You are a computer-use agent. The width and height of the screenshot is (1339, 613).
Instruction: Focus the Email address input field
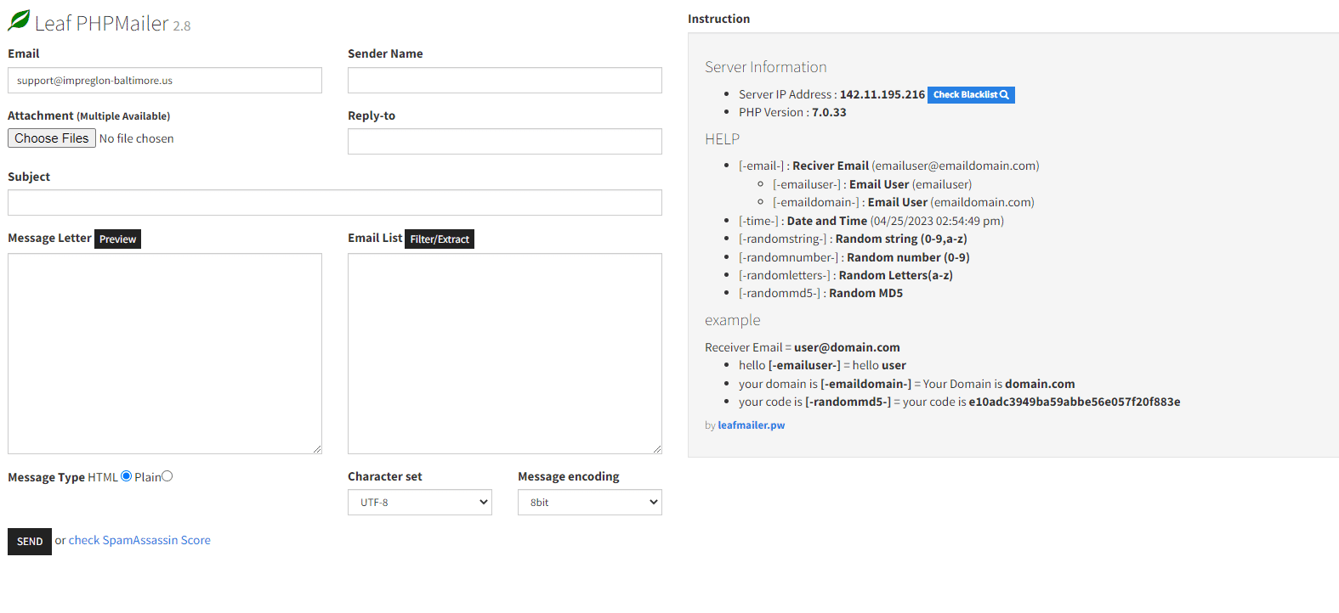[x=165, y=81]
